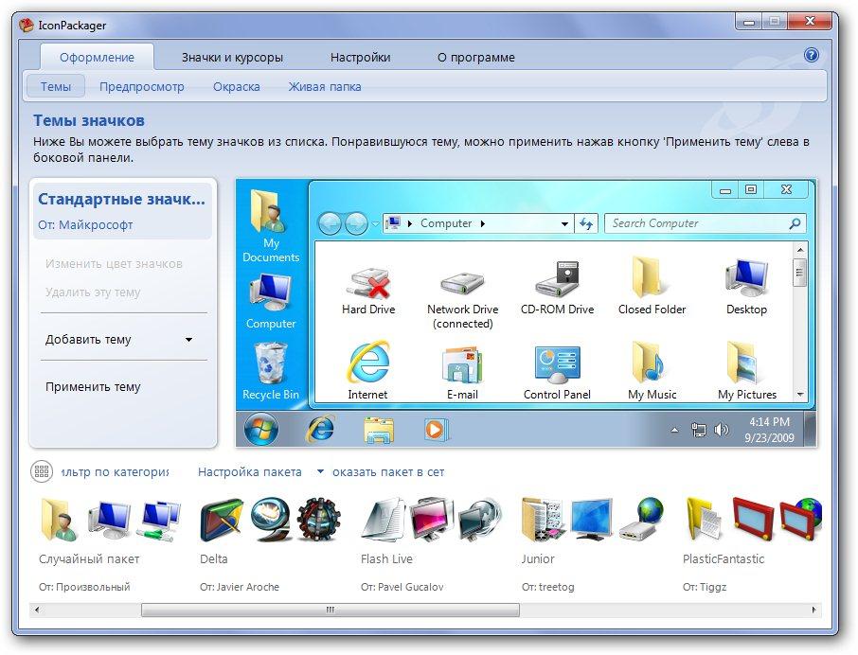858x655 pixels.
Task: Click the Network Drive icon in preview
Action: point(462,281)
